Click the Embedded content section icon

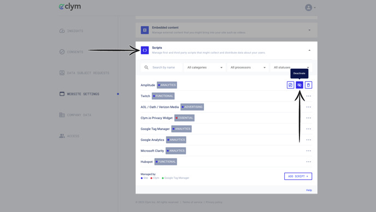(x=145, y=30)
